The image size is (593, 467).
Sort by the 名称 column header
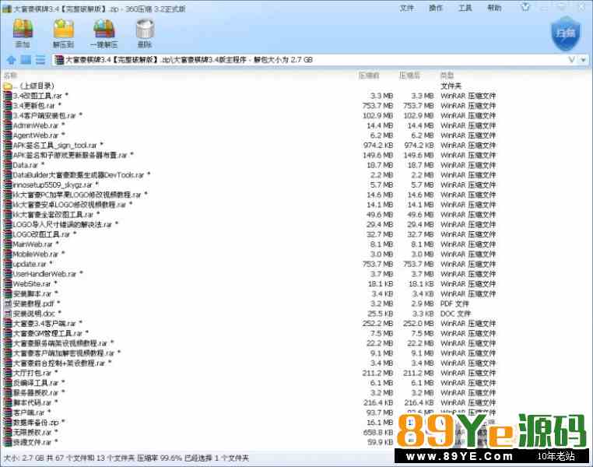tap(10, 75)
